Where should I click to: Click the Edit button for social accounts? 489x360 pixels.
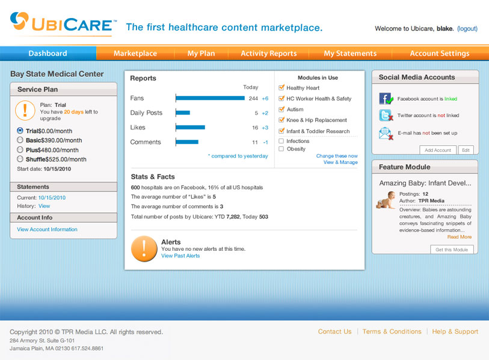coord(466,150)
